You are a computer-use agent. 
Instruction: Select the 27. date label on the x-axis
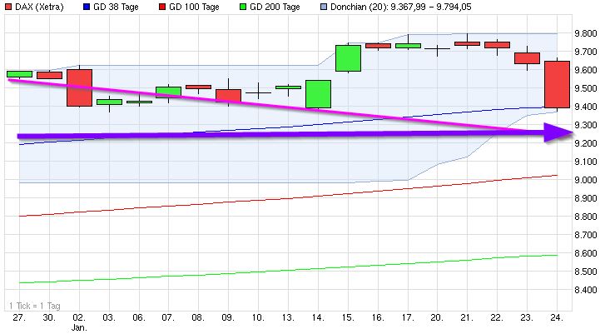pos(18,317)
